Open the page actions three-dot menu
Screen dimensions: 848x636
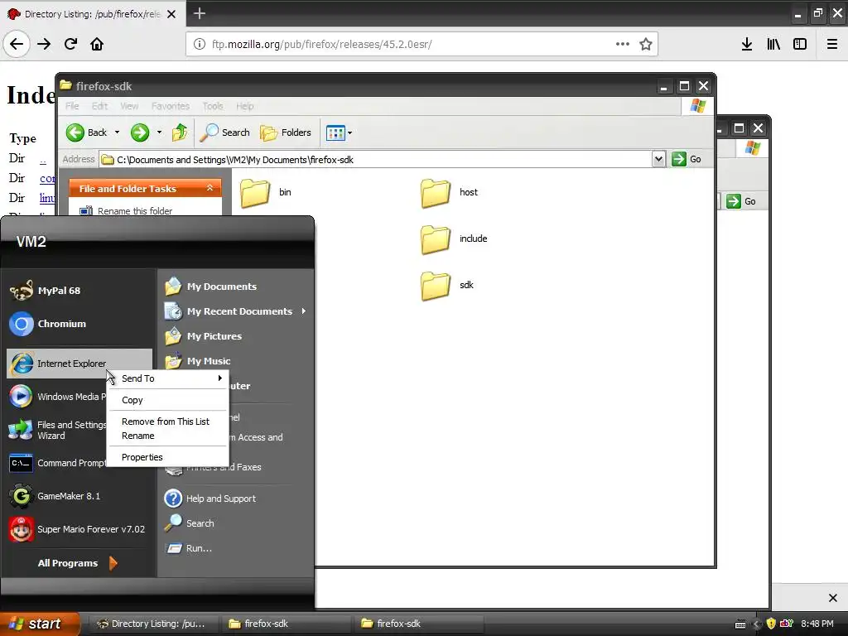tap(623, 44)
